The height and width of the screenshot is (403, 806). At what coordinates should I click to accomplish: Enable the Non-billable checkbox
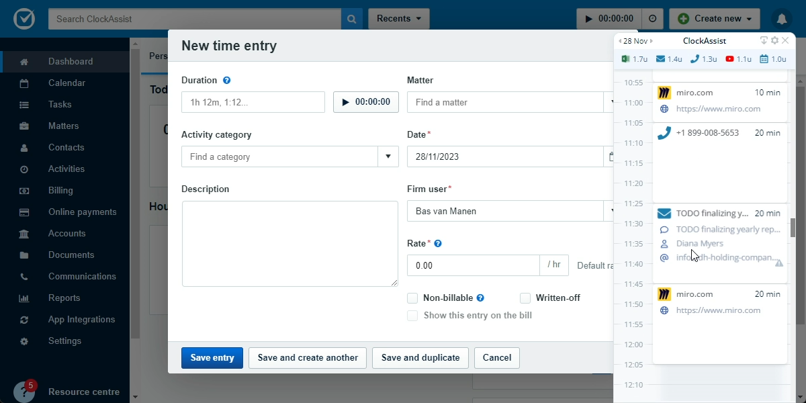tap(412, 298)
